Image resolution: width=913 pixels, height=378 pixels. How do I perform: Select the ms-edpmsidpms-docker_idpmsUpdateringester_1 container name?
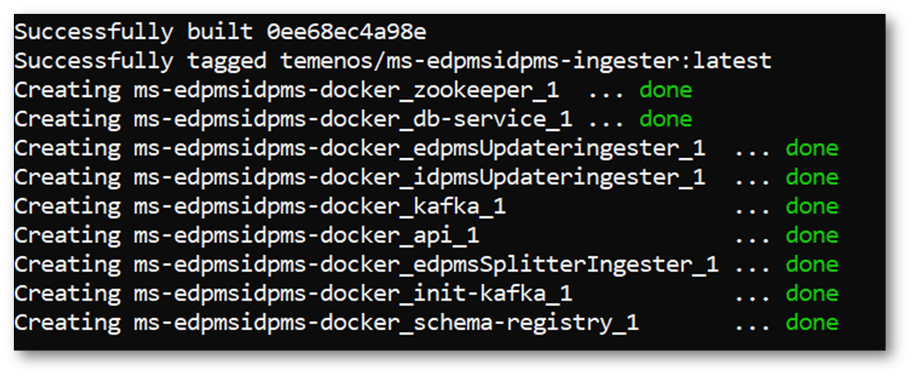coord(420,177)
